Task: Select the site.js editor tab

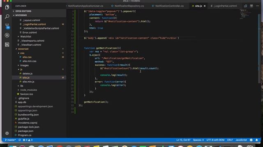Action: (198, 6)
